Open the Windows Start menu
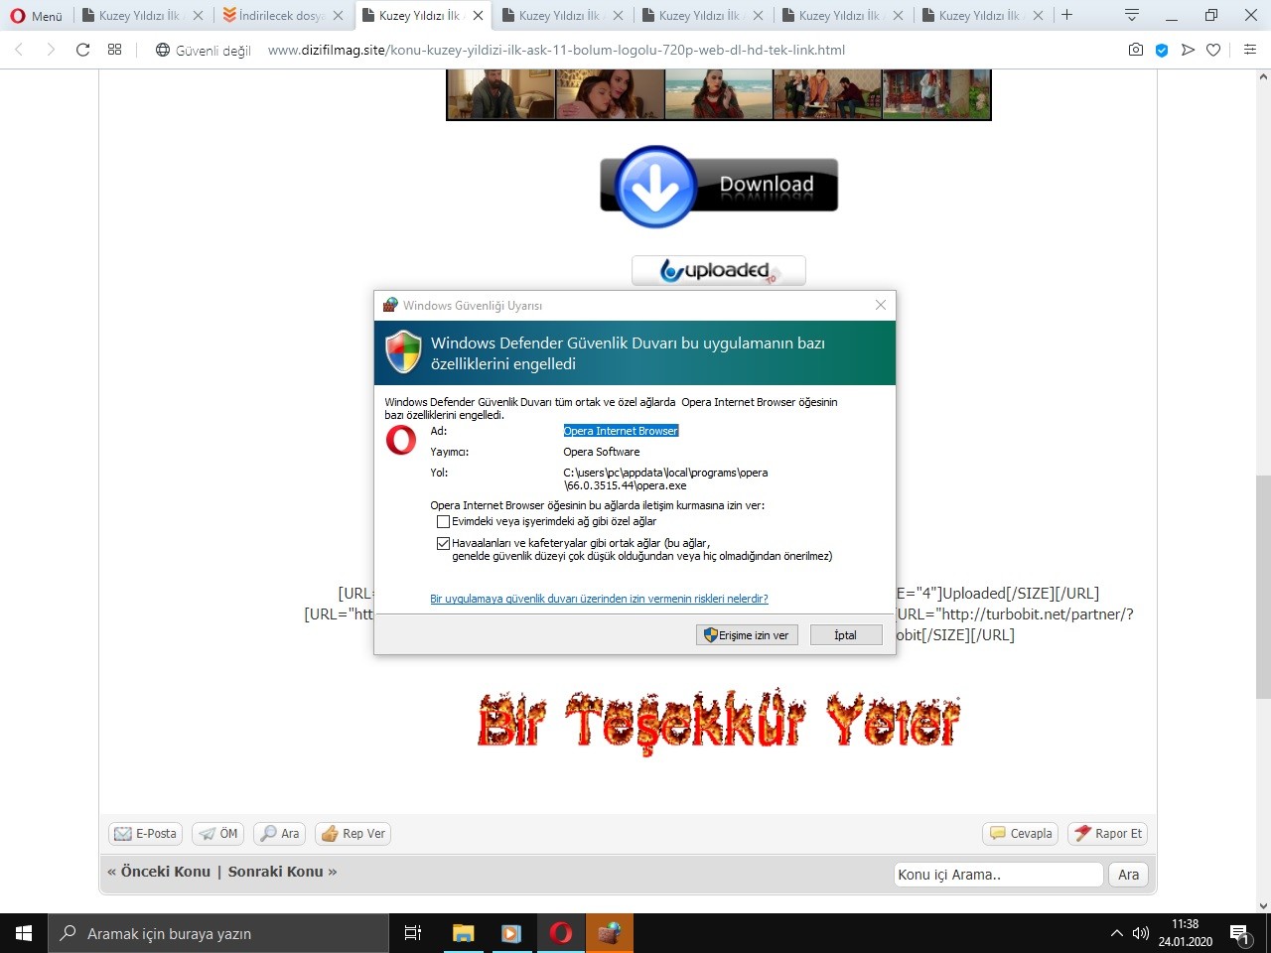Viewport: 1271px width, 953px height. (24, 933)
